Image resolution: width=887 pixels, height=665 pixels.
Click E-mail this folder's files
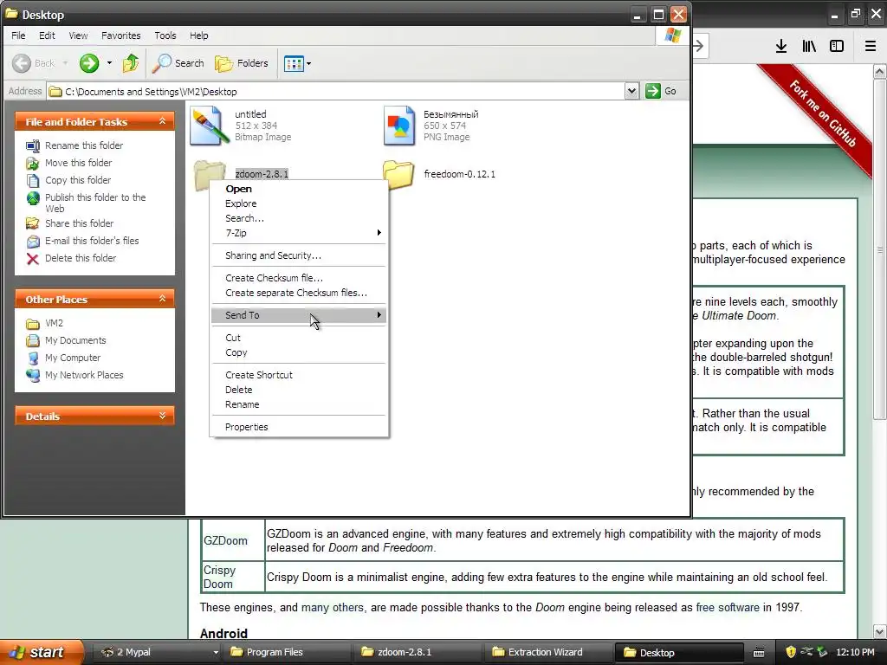92,241
